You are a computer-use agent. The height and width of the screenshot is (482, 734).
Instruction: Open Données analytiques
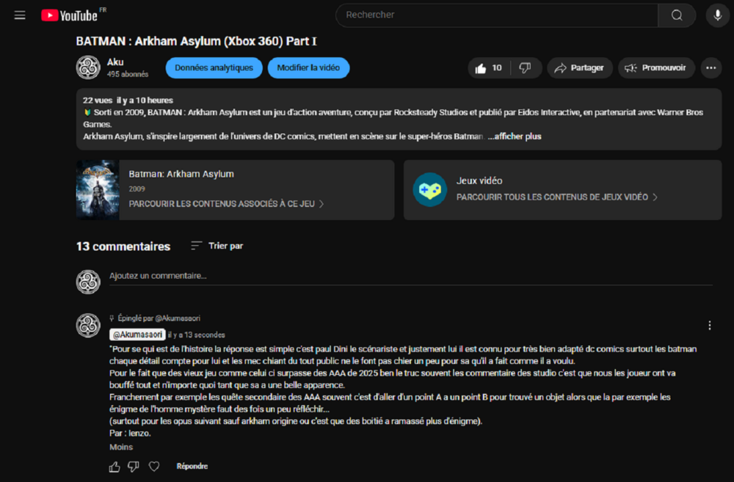(214, 68)
